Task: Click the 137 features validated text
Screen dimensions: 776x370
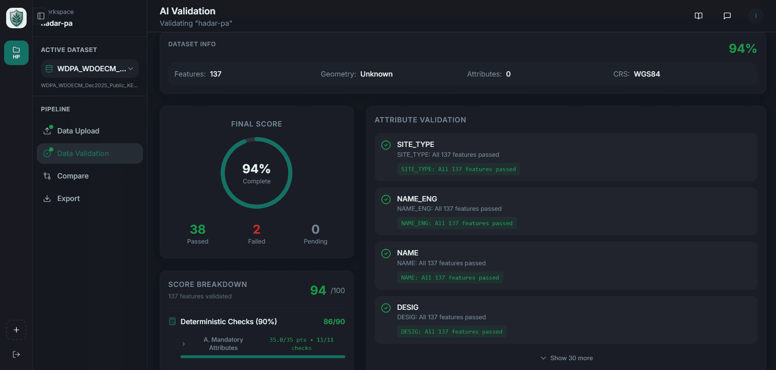Action: (200, 296)
